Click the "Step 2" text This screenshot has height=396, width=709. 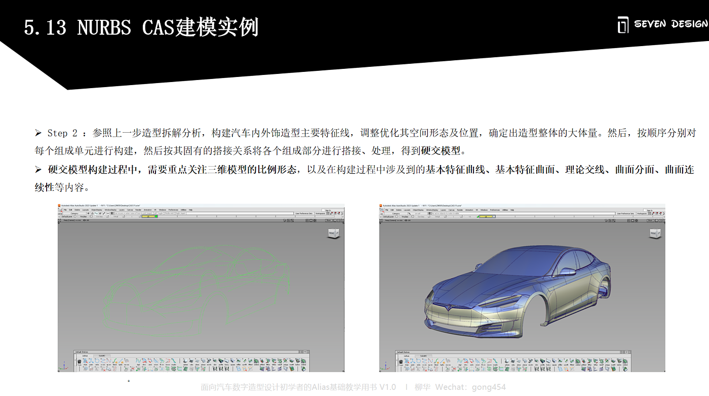tap(63, 133)
